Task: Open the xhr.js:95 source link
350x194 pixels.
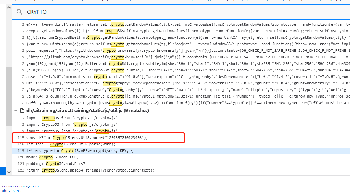Action: pos(12,191)
